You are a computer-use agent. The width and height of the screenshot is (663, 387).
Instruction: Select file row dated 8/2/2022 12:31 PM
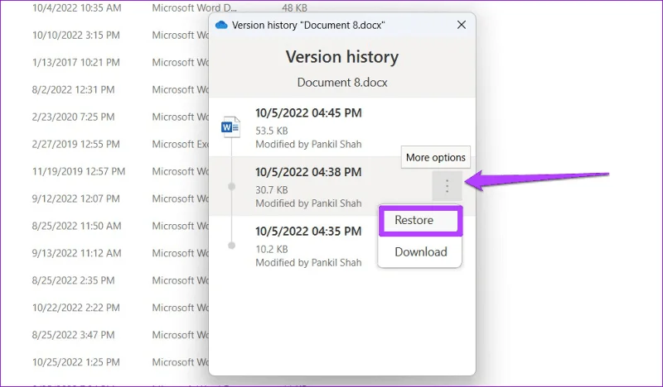click(x=120, y=89)
